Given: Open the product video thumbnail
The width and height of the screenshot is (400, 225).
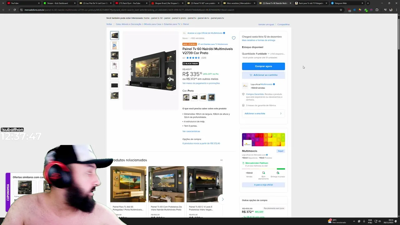Looking at the screenshot, I should point(114,45).
